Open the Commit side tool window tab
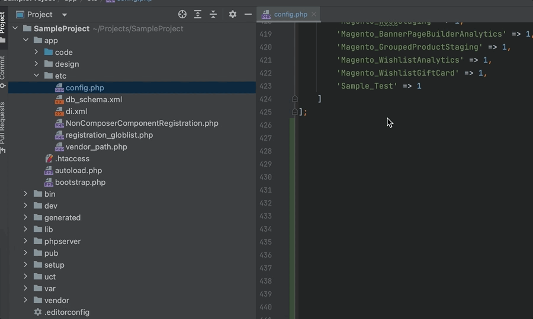Screen dimensions: 533x319 (x=3, y=72)
